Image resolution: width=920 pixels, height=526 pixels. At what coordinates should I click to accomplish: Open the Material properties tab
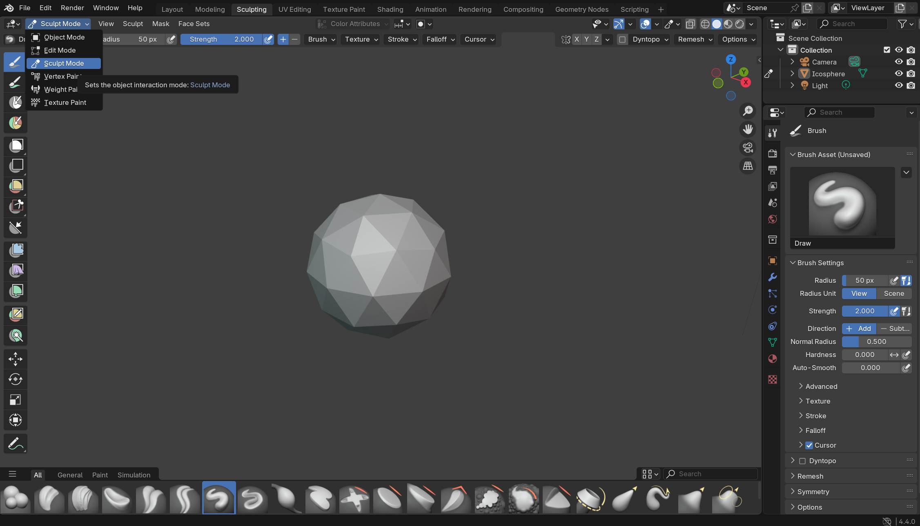[x=772, y=359]
